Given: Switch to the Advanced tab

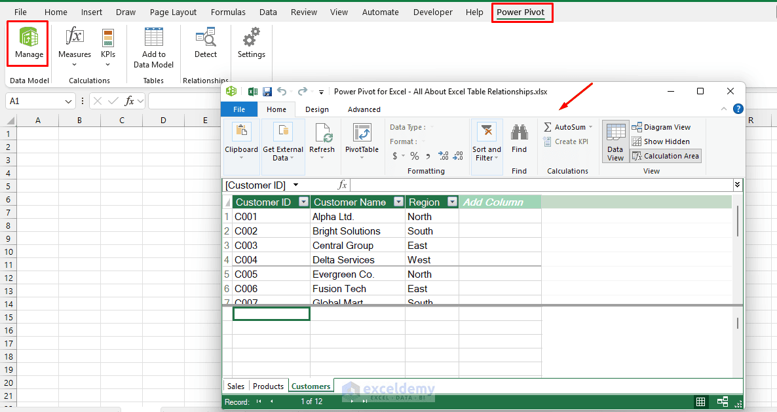Looking at the screenshot, I should tap(364, 109).
